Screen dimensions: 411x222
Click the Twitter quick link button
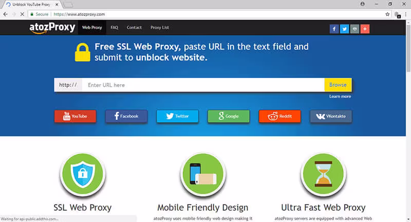pos(177,116)
